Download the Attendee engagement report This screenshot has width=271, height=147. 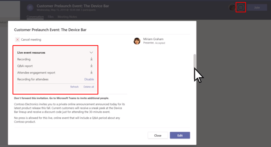click(x=92, y=72)
